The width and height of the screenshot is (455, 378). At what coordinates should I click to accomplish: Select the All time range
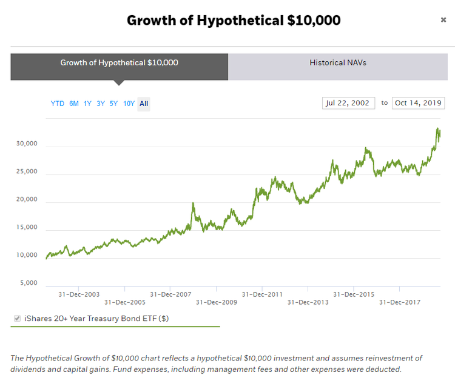coord(144,104)
